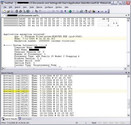This screenshot has height=125, width=131.
Task: Create a new document with toolbar icon
Action: coord(5,11)
